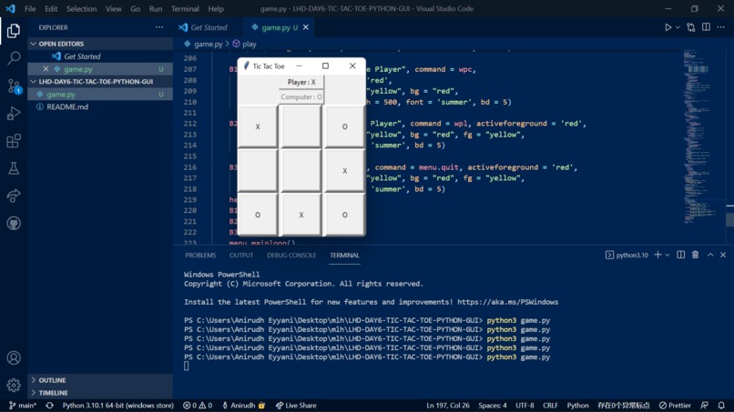Split the editor to the right
Screen dimensions: 734x412
(706, 27)
